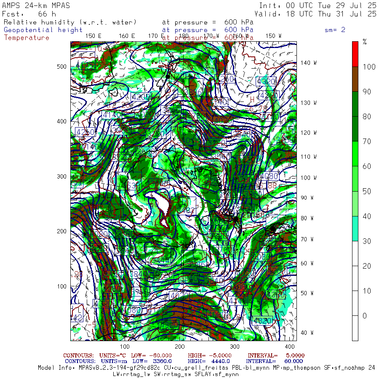The image size is (379, 379).
Task: Click the red "LOW= -60.000" contour text
Action: 151,355
